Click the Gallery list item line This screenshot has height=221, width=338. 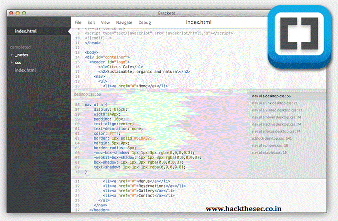tap(139, 191)
